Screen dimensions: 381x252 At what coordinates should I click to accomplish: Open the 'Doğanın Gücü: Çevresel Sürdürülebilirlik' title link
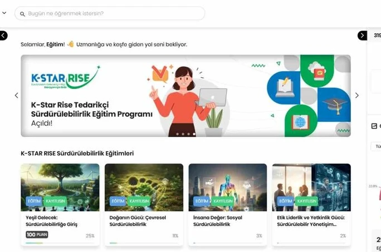(138, 221)
